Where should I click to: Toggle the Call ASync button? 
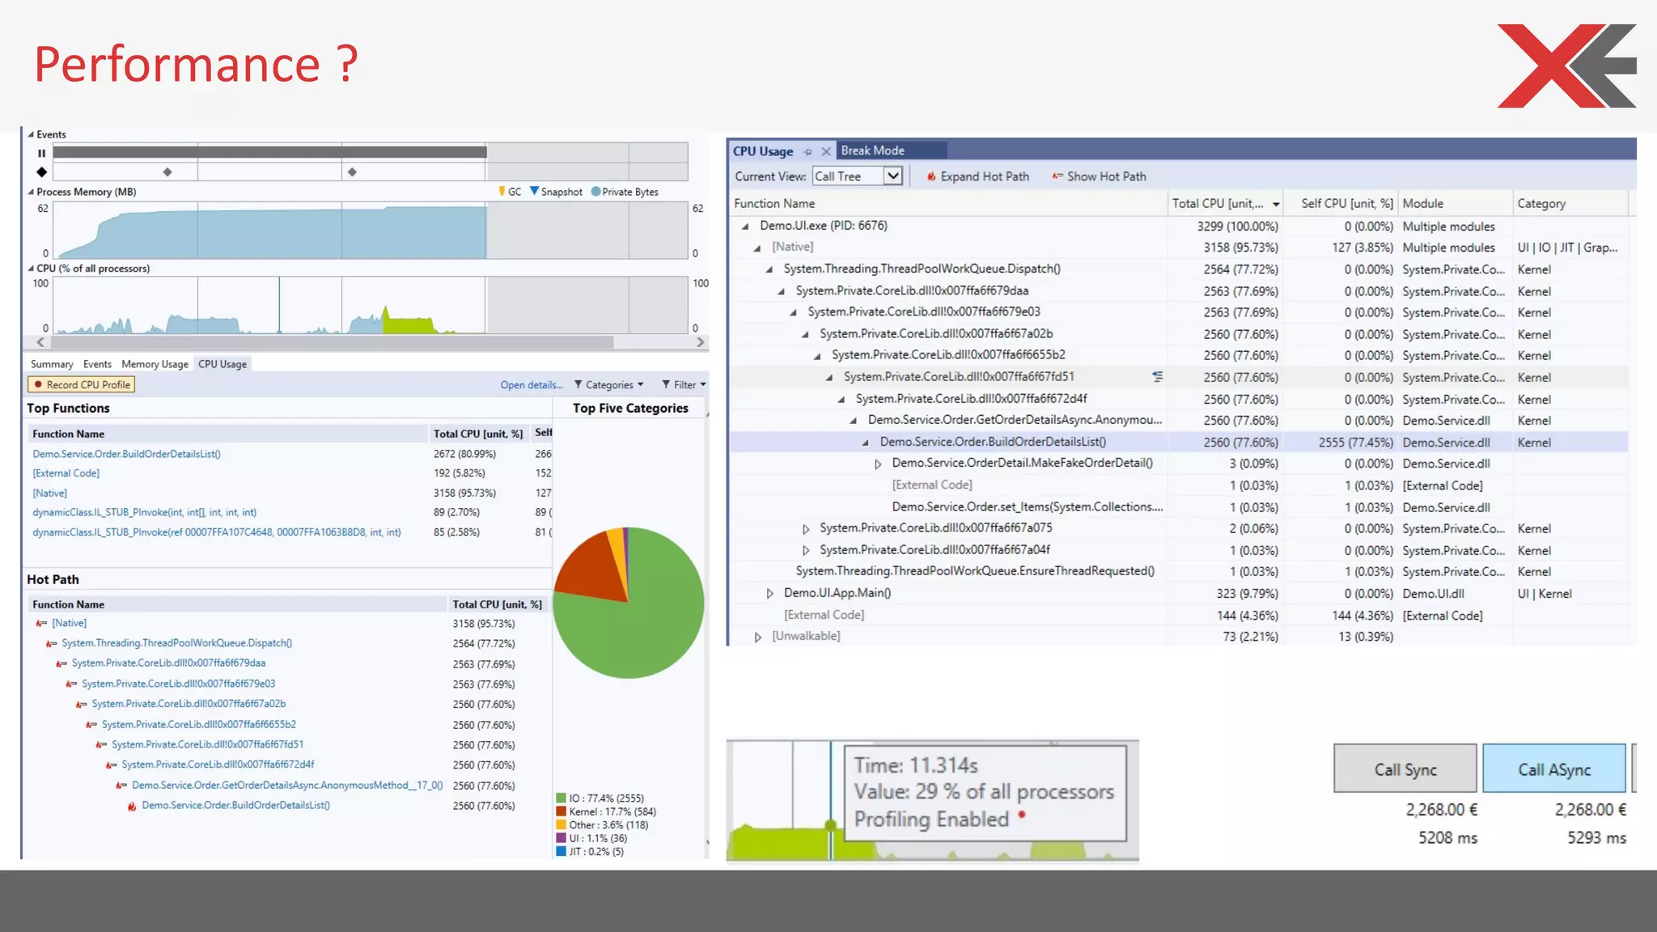coord(1553,769)
